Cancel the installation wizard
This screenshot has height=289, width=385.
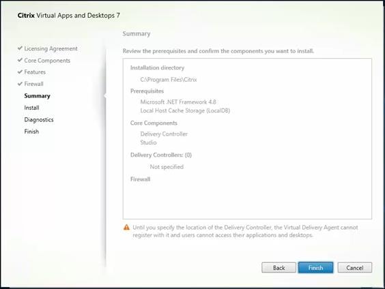(355, 268)
